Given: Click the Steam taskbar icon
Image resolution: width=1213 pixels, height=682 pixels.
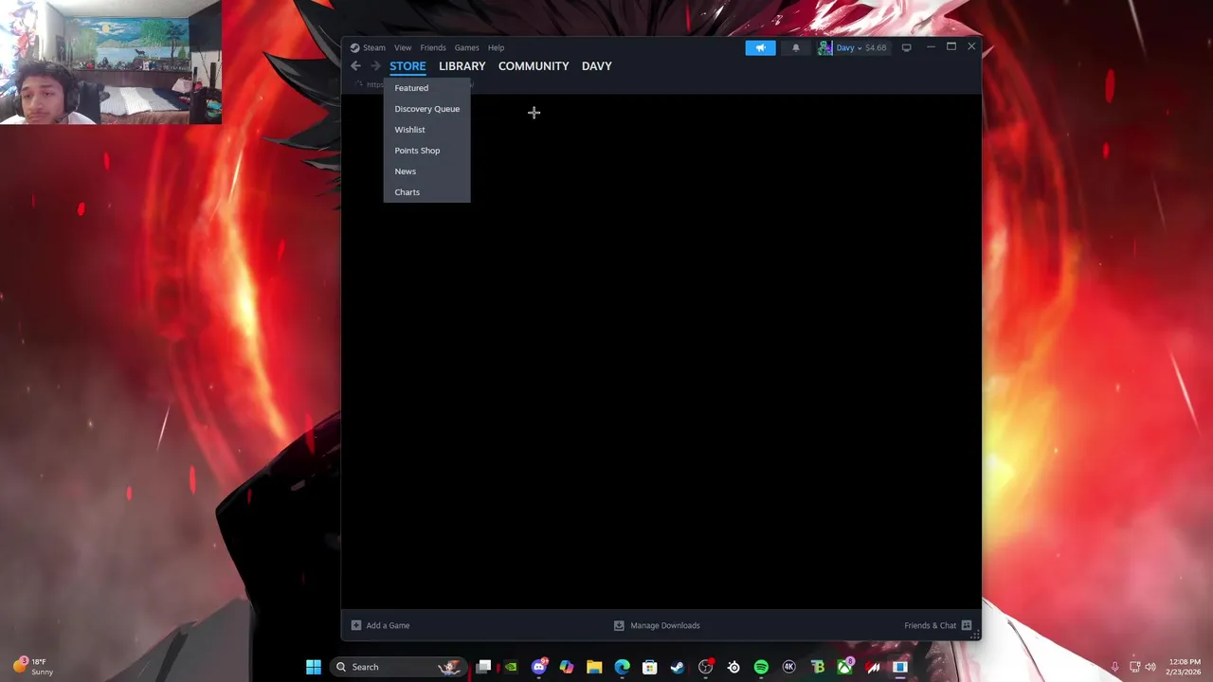Looking at the screenshot, I should [678, 667].
